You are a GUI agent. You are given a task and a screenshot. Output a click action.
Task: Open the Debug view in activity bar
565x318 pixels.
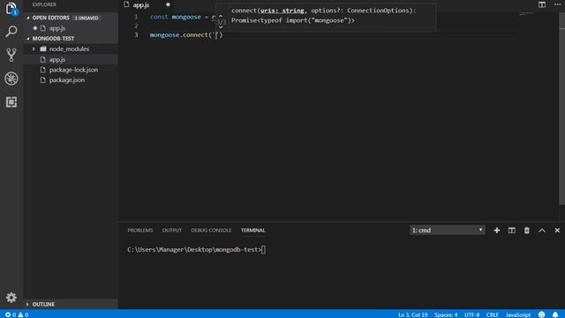click(x=11, y=79)
